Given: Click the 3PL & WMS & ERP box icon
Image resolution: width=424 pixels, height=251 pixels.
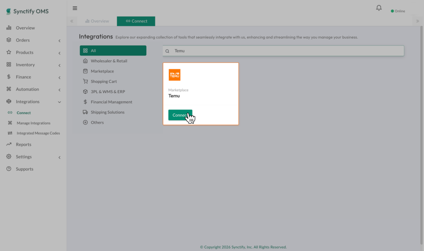Looking at the screenshot, I should coord(85,92).
